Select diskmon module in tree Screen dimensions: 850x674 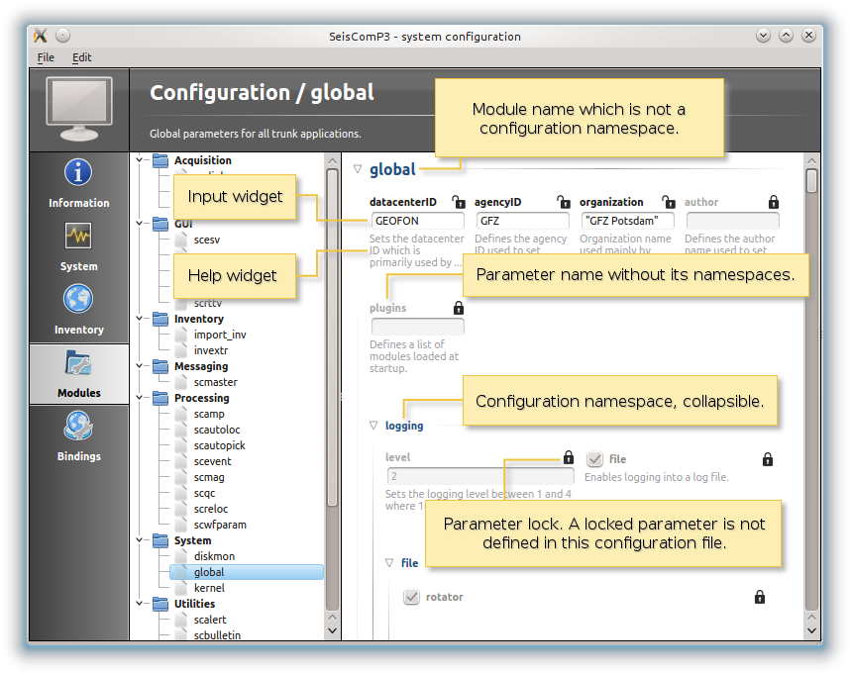(214, 556)
